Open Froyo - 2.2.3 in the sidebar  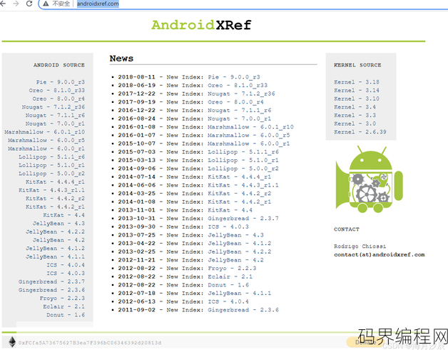click(62, 298)
